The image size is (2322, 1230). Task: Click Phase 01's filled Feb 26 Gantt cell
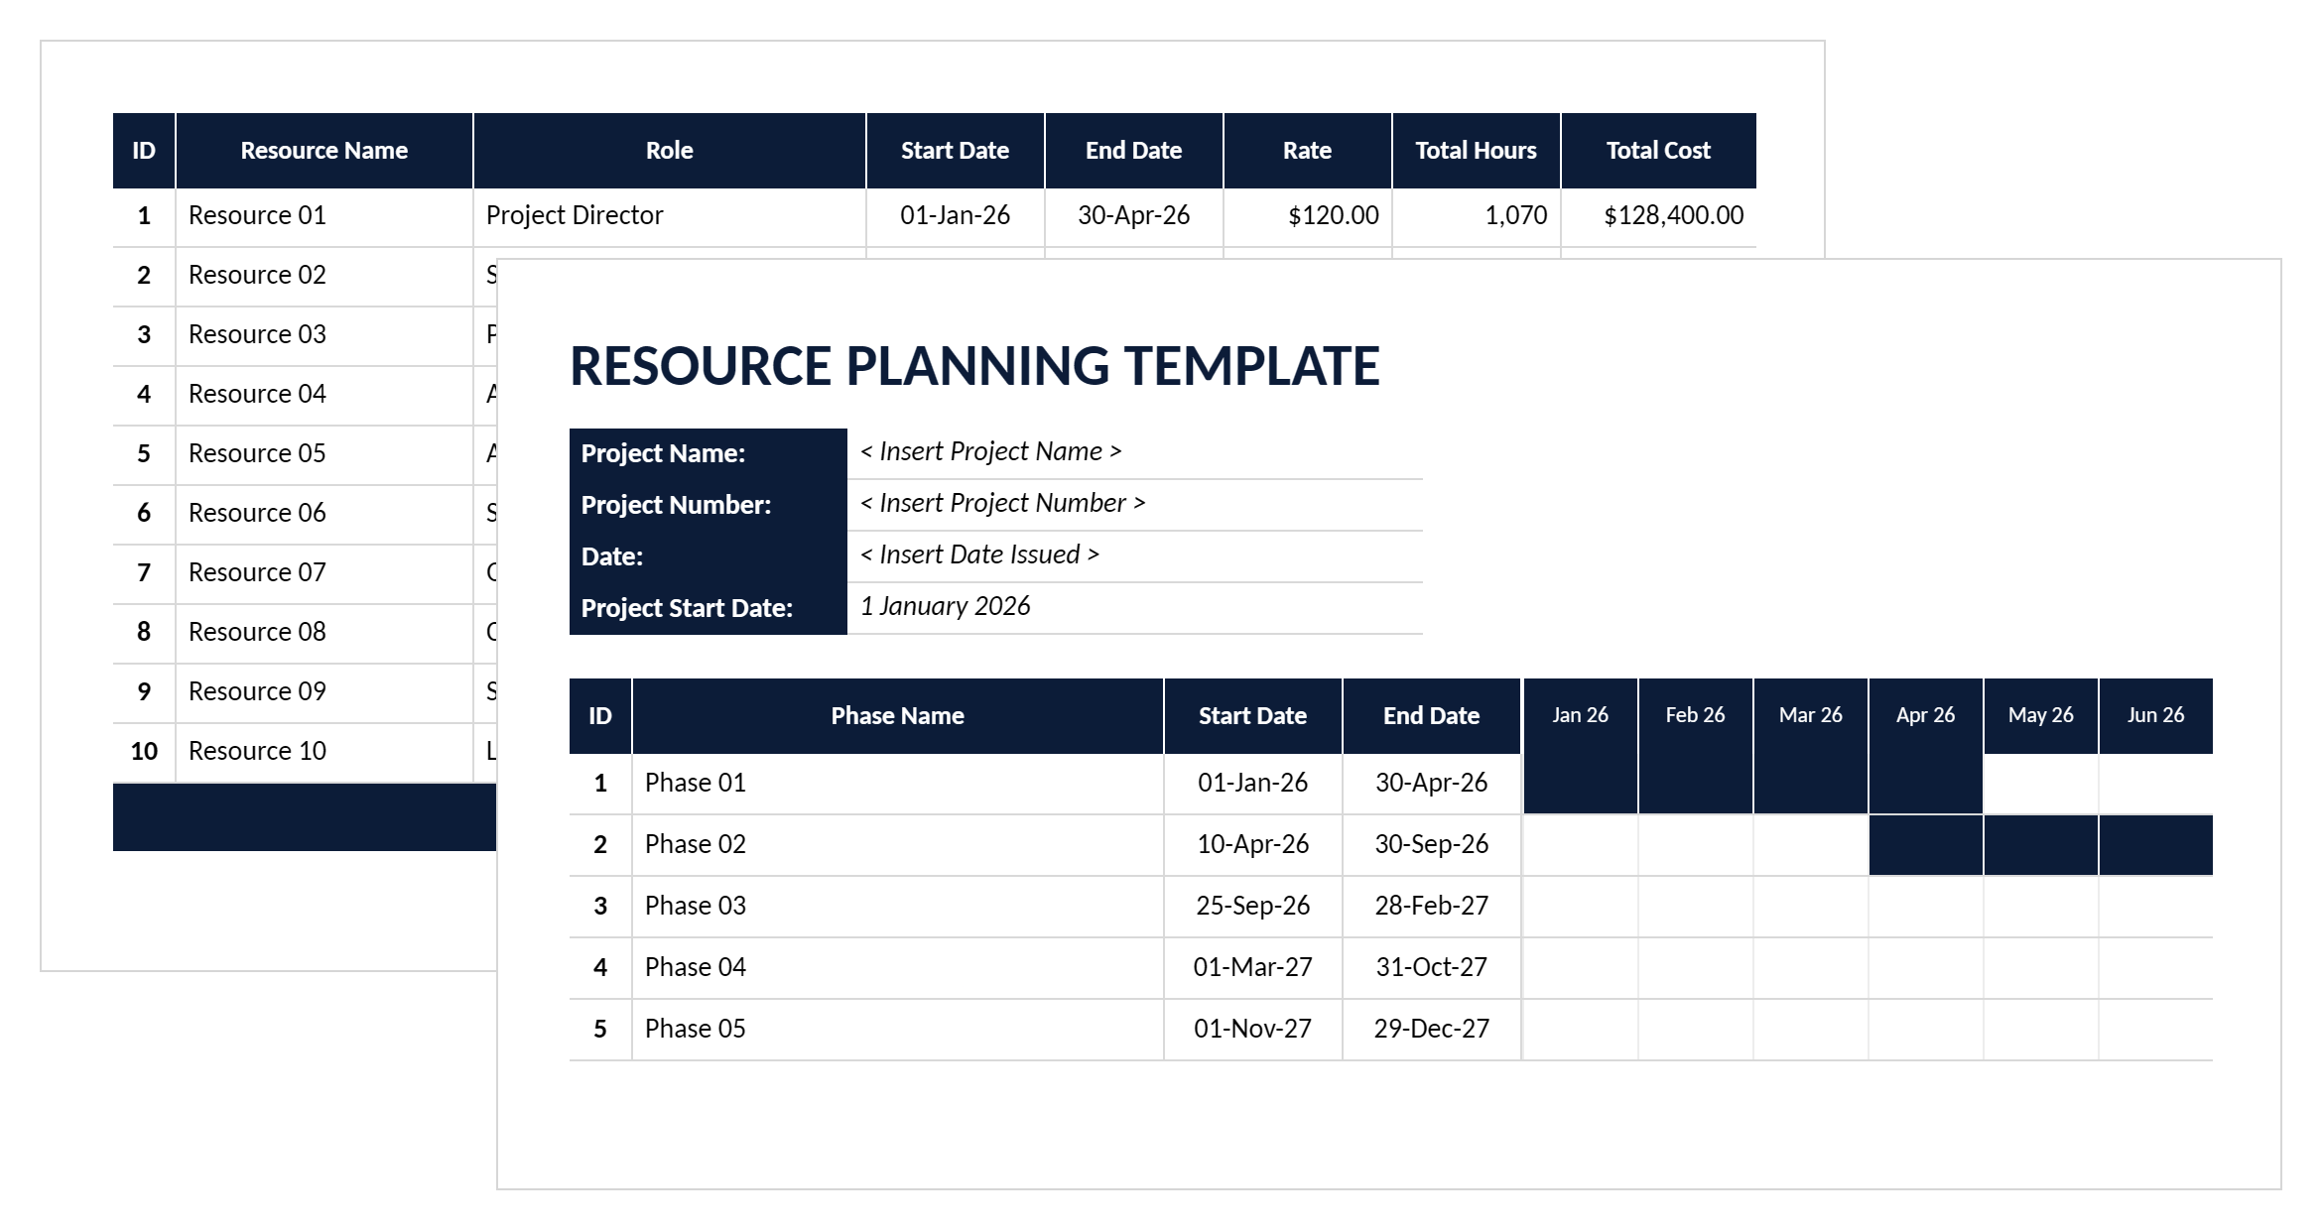point(1695,784)
